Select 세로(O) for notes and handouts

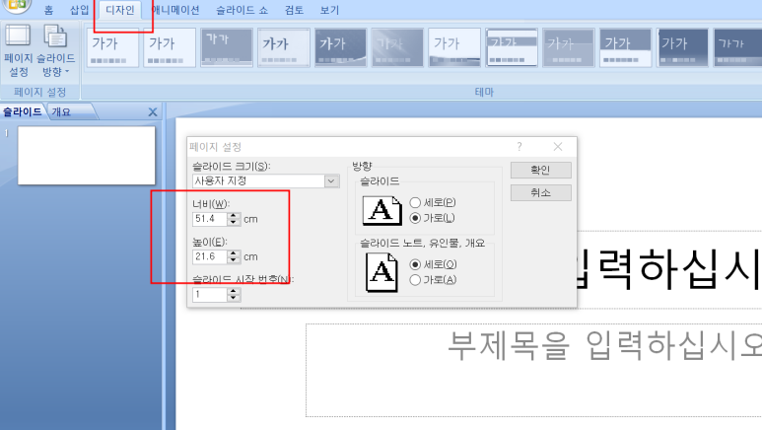433,264
